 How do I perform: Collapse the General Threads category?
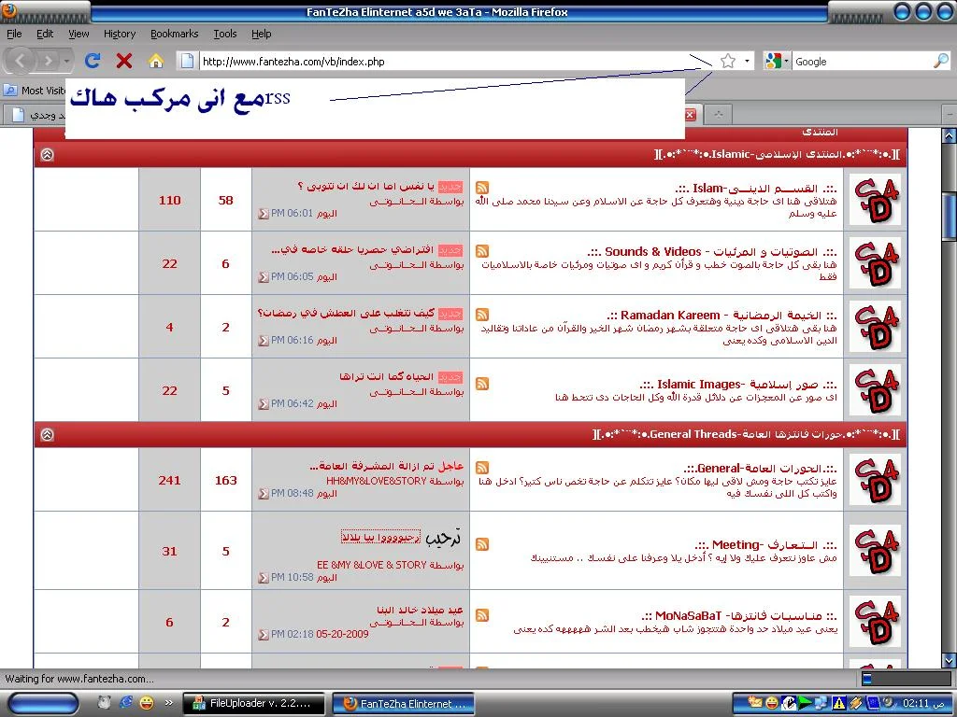click(x=47, y=434)
